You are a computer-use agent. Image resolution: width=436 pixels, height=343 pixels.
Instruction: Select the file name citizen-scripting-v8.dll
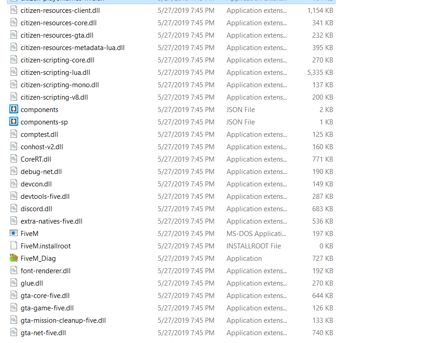pyautogui.click(x=54, y=97)
